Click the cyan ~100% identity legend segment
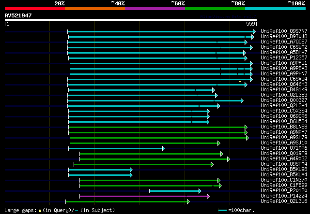Image resolution: width=310 pixels, height=214 pixels. (276, 9)
